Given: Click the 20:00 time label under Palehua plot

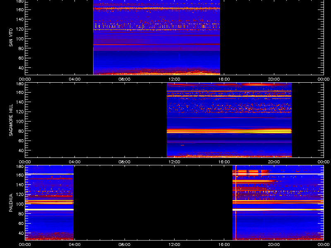Looking at the screenshot, I should (x=274, y=245).
